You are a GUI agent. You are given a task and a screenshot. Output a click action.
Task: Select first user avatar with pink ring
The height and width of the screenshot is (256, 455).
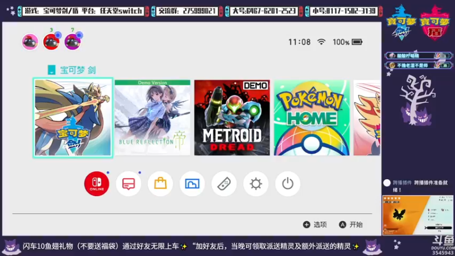[30, 42]
